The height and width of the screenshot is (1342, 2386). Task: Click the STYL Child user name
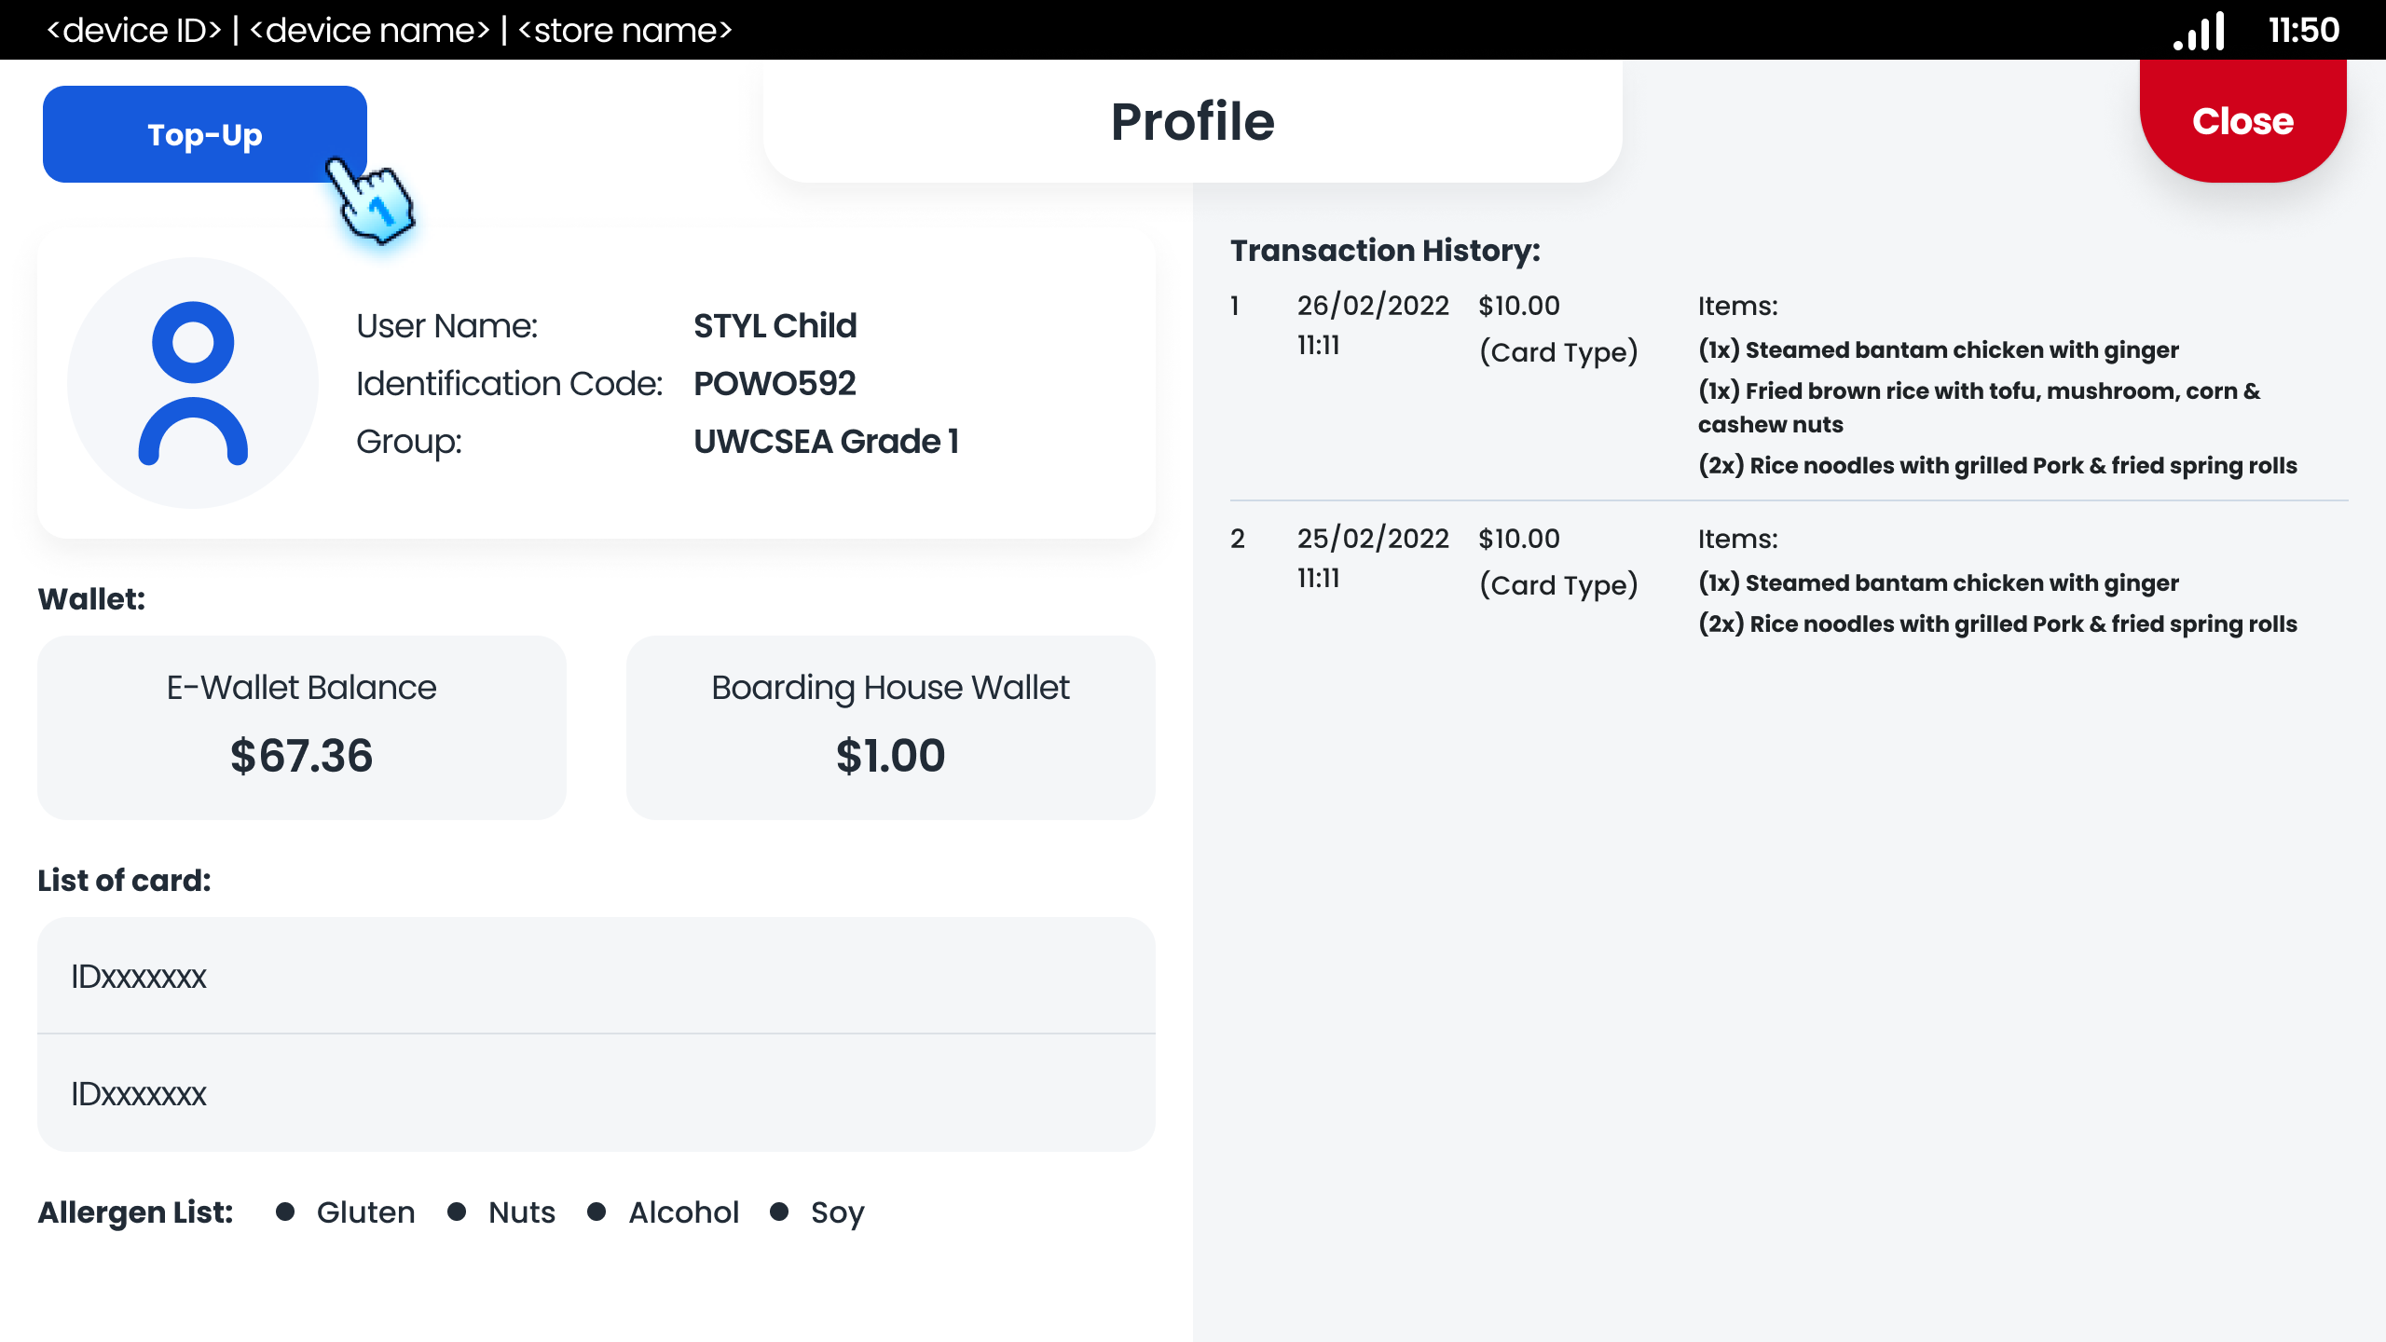[775, 326]
